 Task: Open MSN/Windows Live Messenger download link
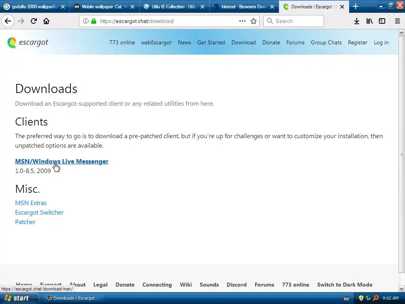[x=62, y=161]
